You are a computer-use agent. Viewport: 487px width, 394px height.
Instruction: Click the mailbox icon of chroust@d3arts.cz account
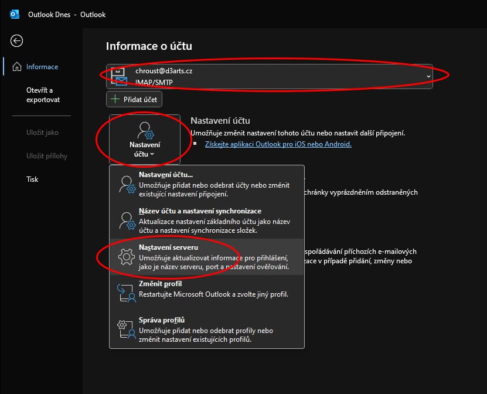[x=120, y=76]
